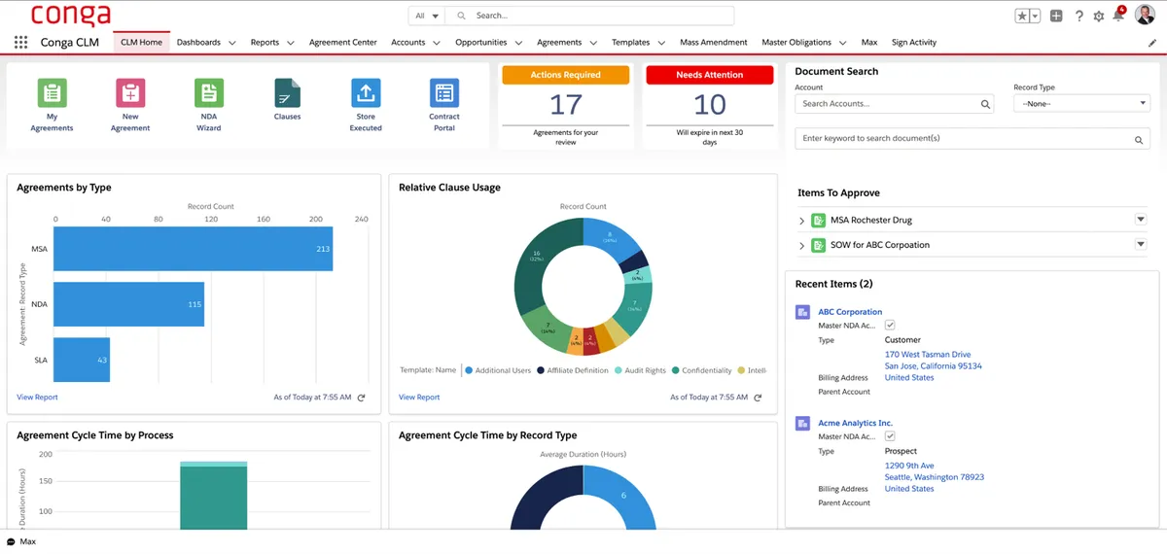
Task: Open My Agreements tile icon
Action: coord(52,93)
